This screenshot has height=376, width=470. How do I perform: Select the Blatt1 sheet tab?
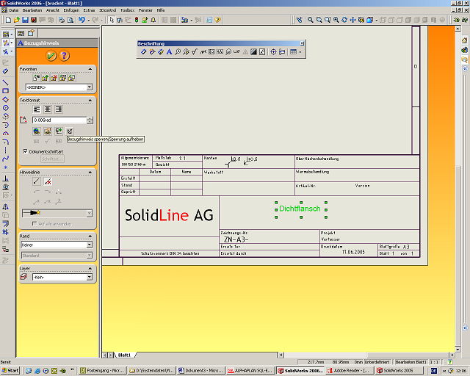pyautogui.click(x=124, y=355)
